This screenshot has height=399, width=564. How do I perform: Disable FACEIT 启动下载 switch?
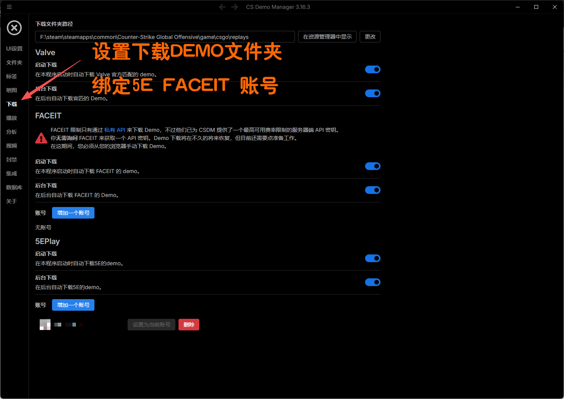coord(372,166)
